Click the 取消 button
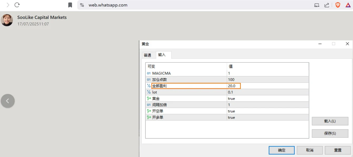 [310, 150]
